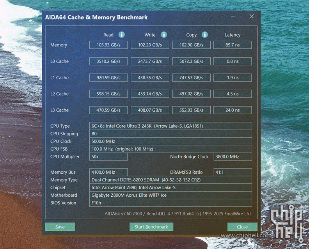Select the Memory Write value 102.20 GB/s
Image resolution: width=309 pixels, height=249 pixels.
[x=150, y=45]
